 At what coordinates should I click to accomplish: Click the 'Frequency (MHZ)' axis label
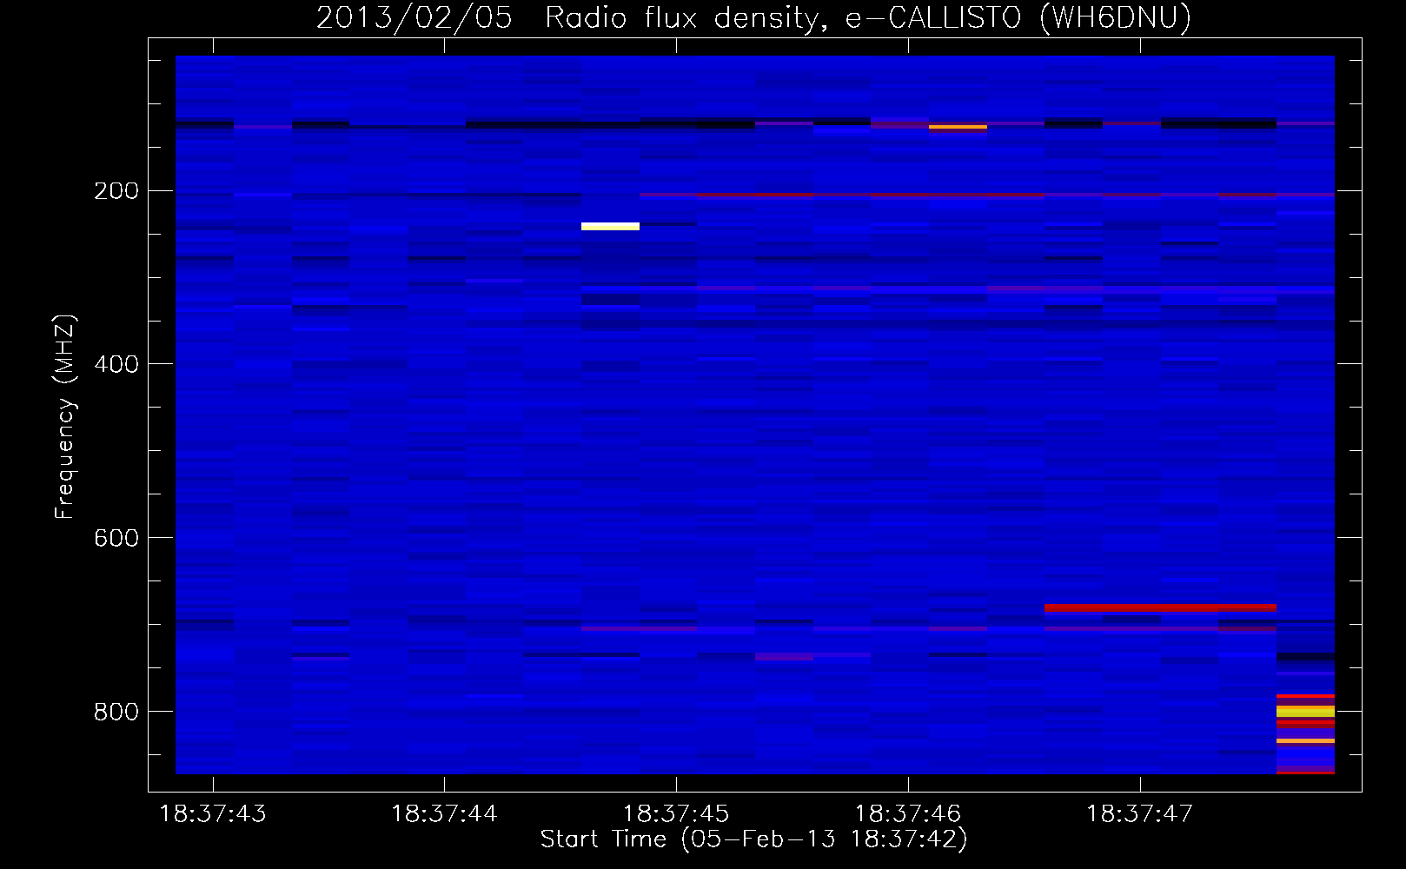pyautogui.click(x=65, y=416)
